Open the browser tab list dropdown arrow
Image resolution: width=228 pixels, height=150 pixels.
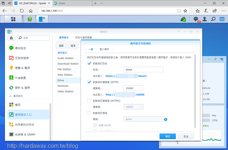click(x=102, y=3)
